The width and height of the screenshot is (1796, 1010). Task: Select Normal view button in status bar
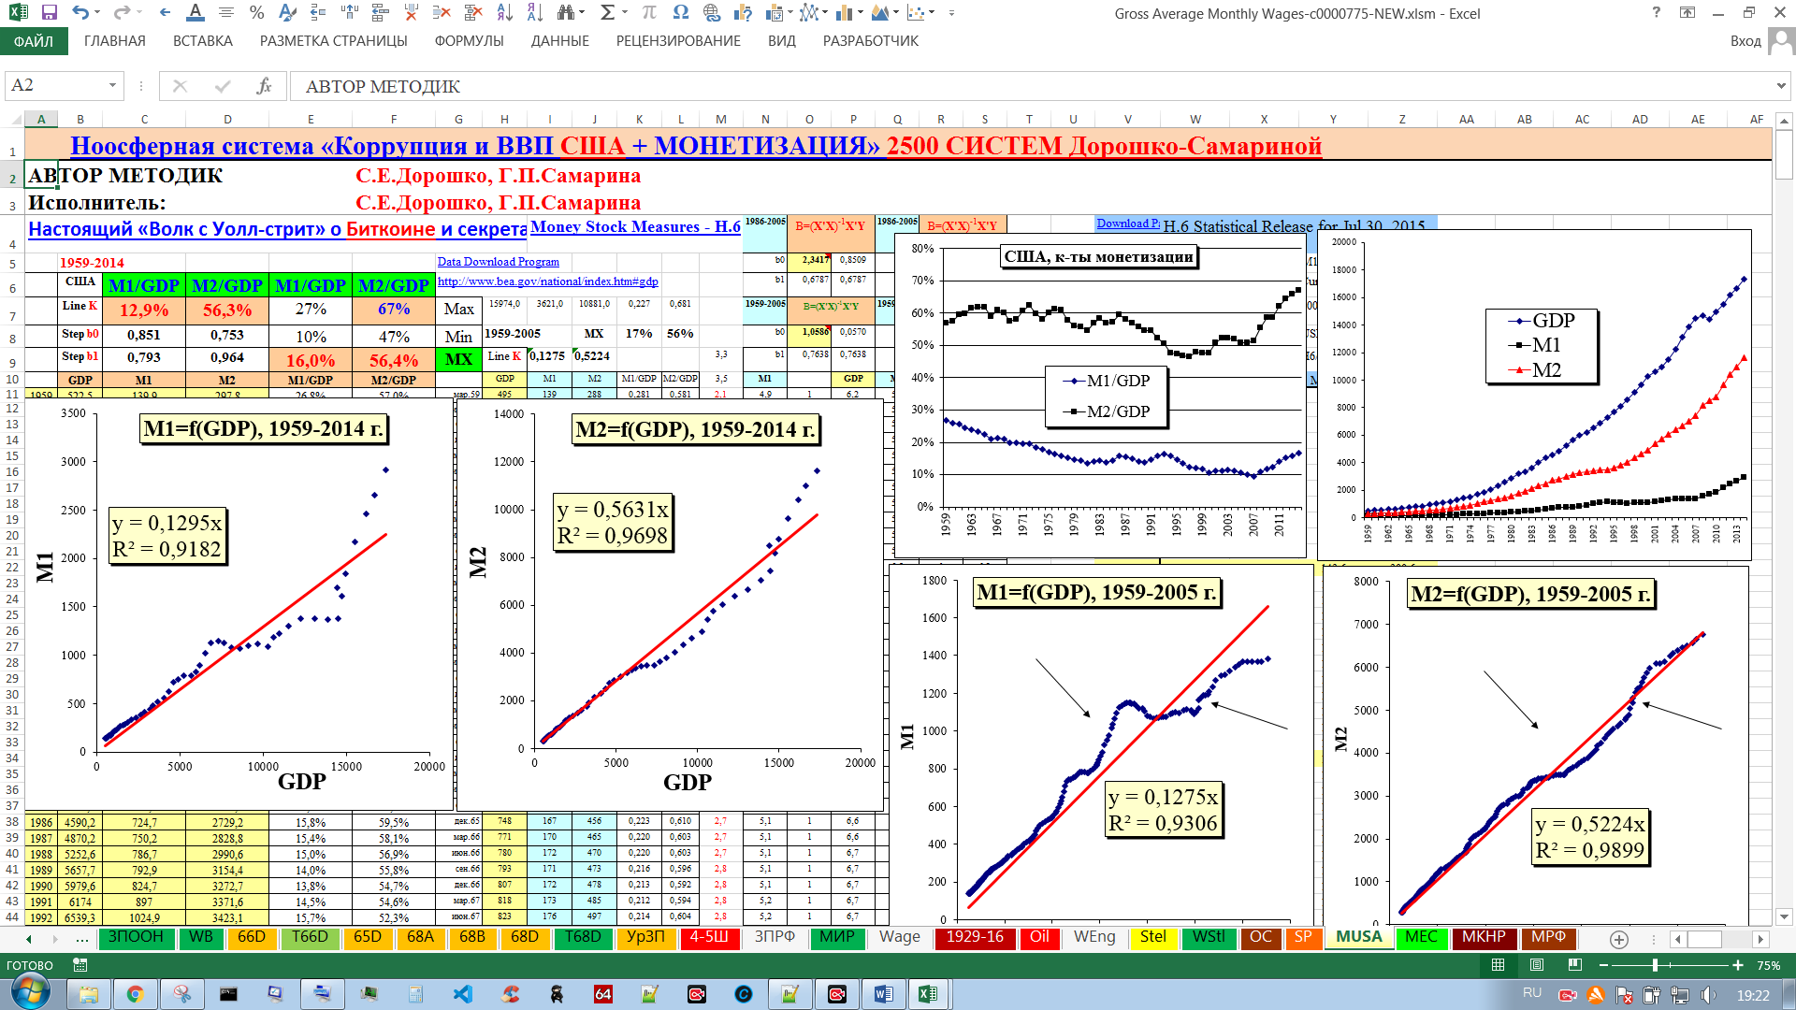click(1498, 965)
